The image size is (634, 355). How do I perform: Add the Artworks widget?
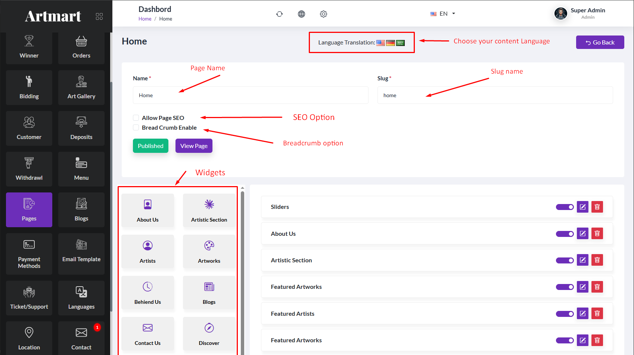coord(209,251)
